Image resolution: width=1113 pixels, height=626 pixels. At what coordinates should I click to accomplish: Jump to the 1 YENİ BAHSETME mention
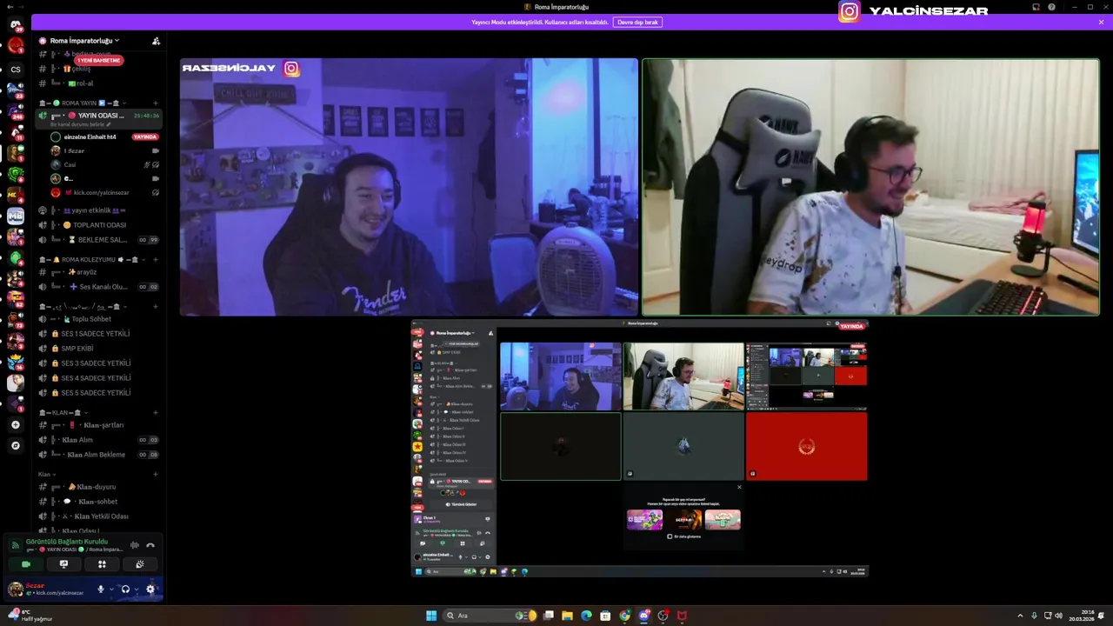tap(98, 60)
